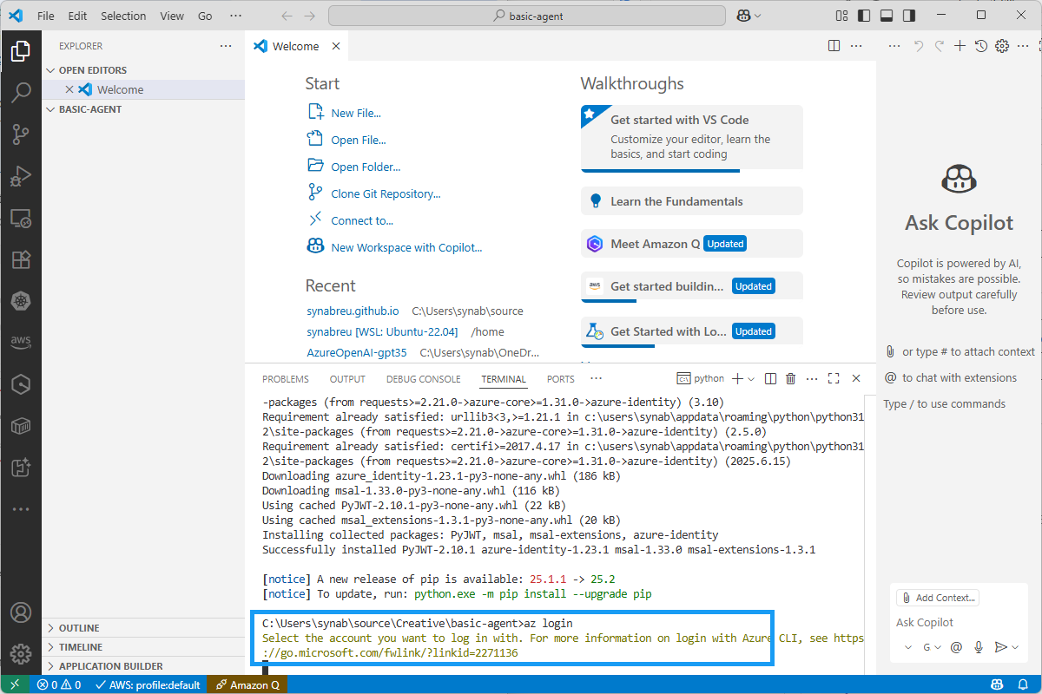The image size is (1042, 694).
Task: Open the Amazon Q hexagon view in activity bar
Action: click(21, 384)
